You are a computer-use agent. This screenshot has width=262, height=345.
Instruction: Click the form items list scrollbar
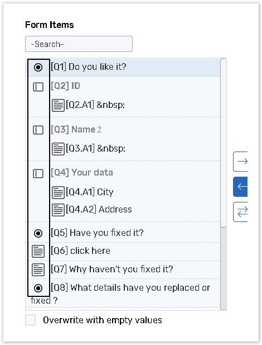click(224, 185)
